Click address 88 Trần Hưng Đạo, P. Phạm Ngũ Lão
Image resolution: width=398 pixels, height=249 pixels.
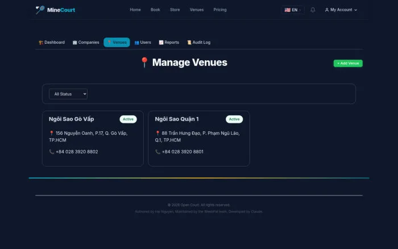(197, 136)
